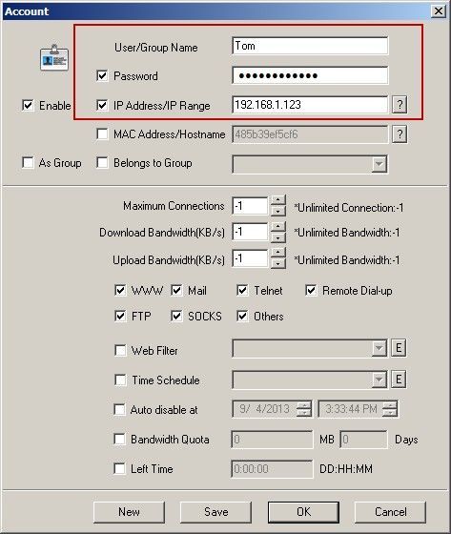The width and height of the screenshot is (451, 534).
Task: Open help for MAC Address/Hostname
Action: pos(400,134)
